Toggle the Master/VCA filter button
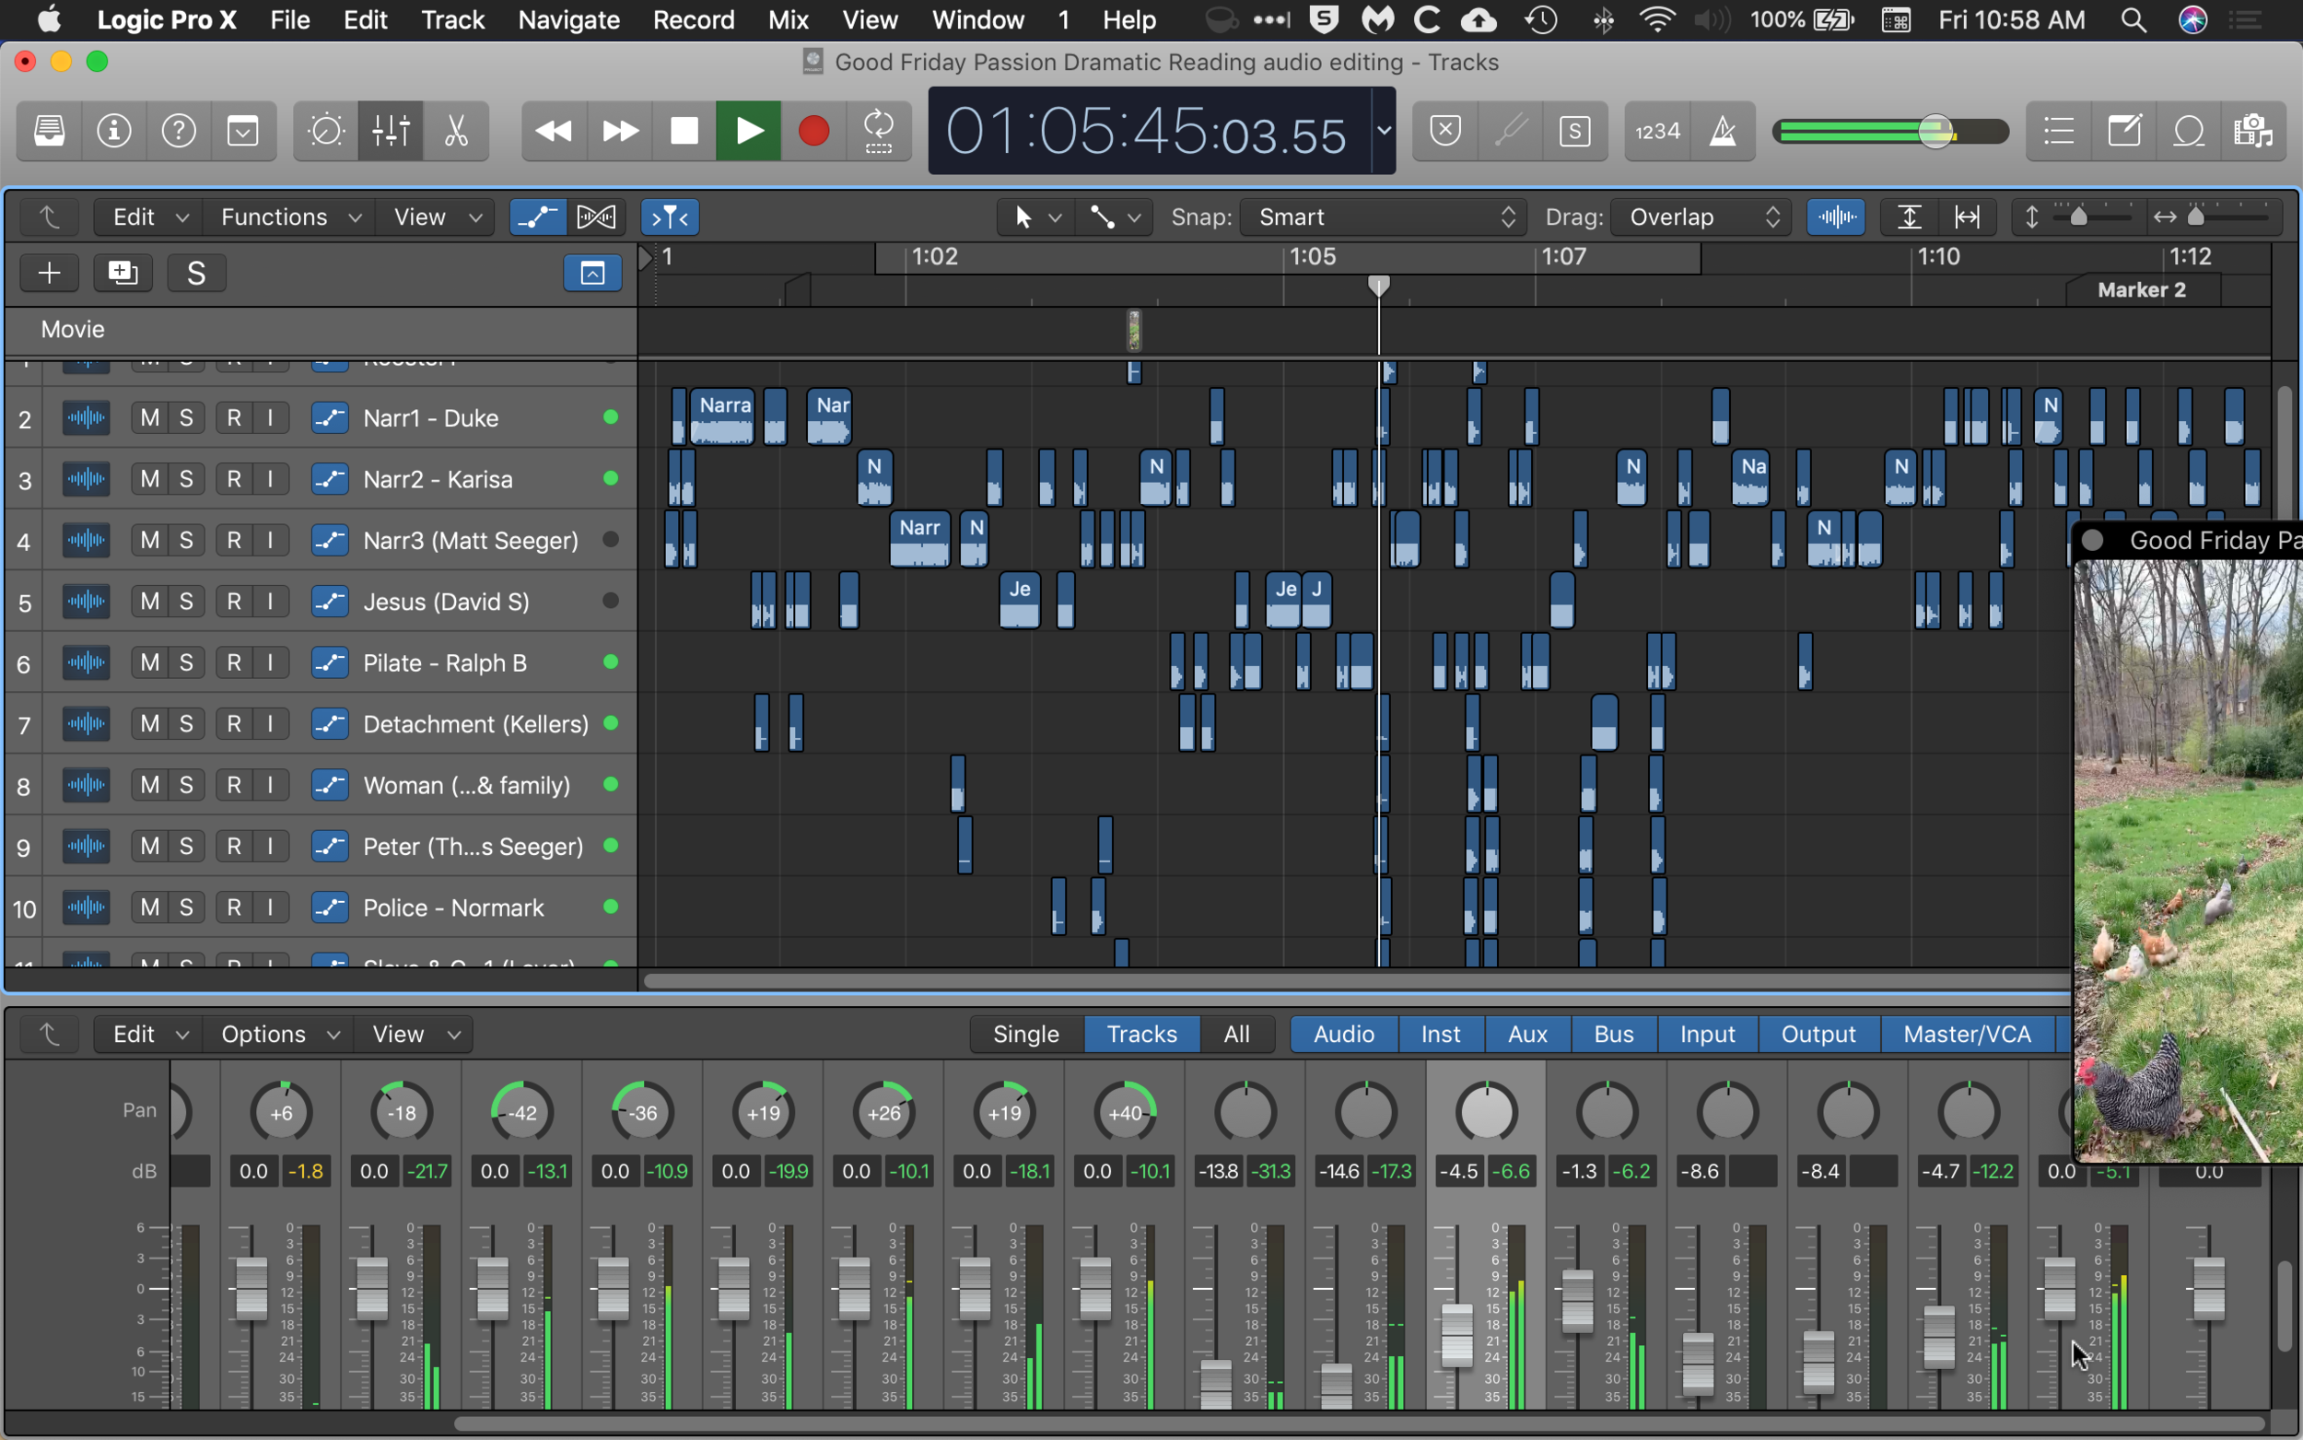 [x=1967, y=1035]
